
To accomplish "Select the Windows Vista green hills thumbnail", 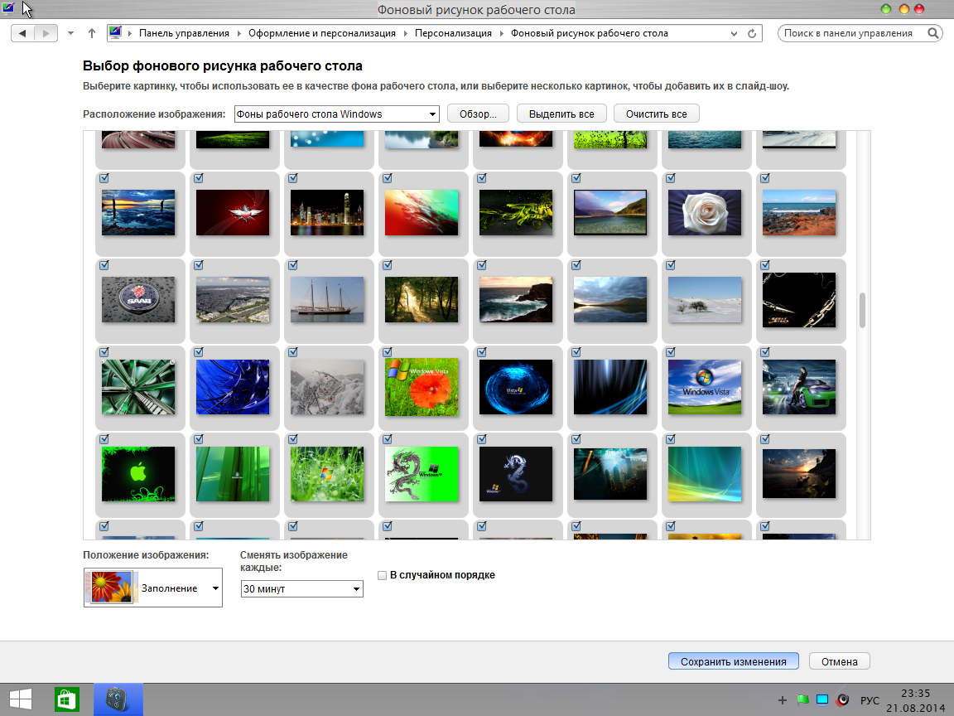I will [x=705, y=387].
